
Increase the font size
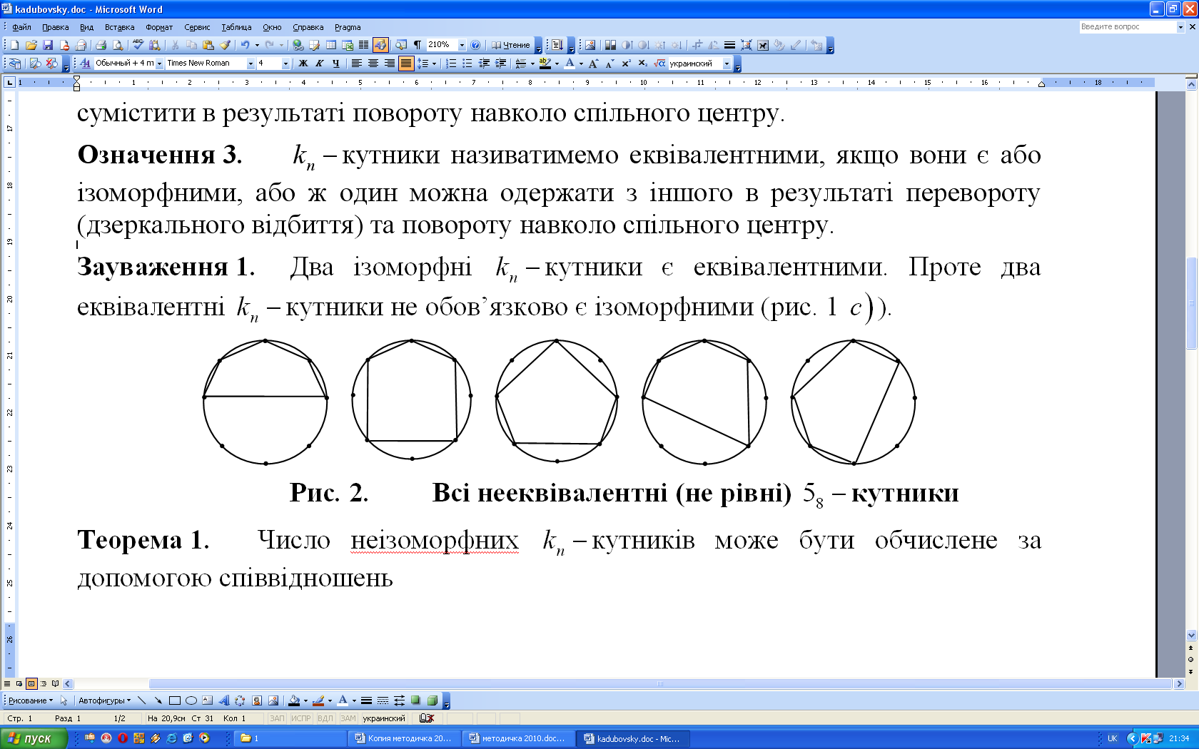pos(593,63)
